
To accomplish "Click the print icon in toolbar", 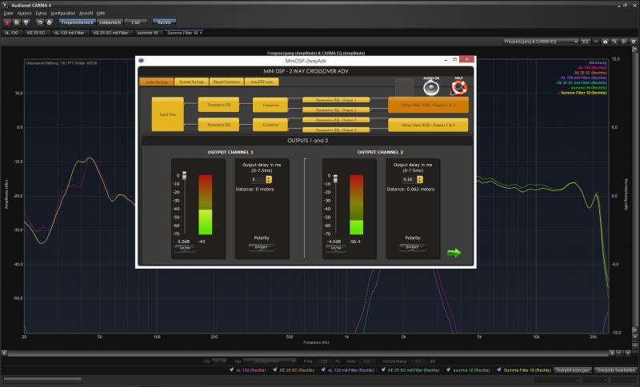I will pyautogui.click(x=49, y=22).
